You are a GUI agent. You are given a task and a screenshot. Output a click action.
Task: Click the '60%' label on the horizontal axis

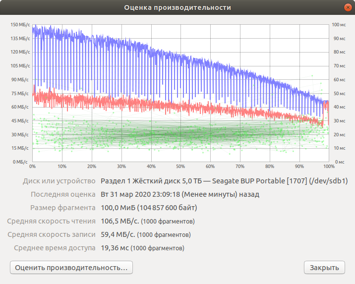click(x=210, y=167)
